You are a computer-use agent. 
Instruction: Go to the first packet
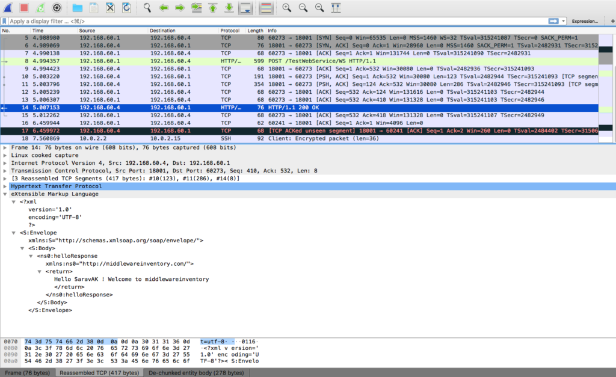212,8
